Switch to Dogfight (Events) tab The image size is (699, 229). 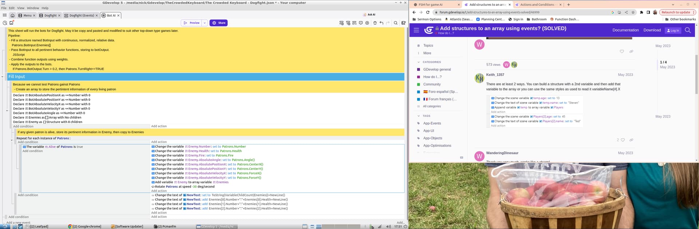[81, 16]
